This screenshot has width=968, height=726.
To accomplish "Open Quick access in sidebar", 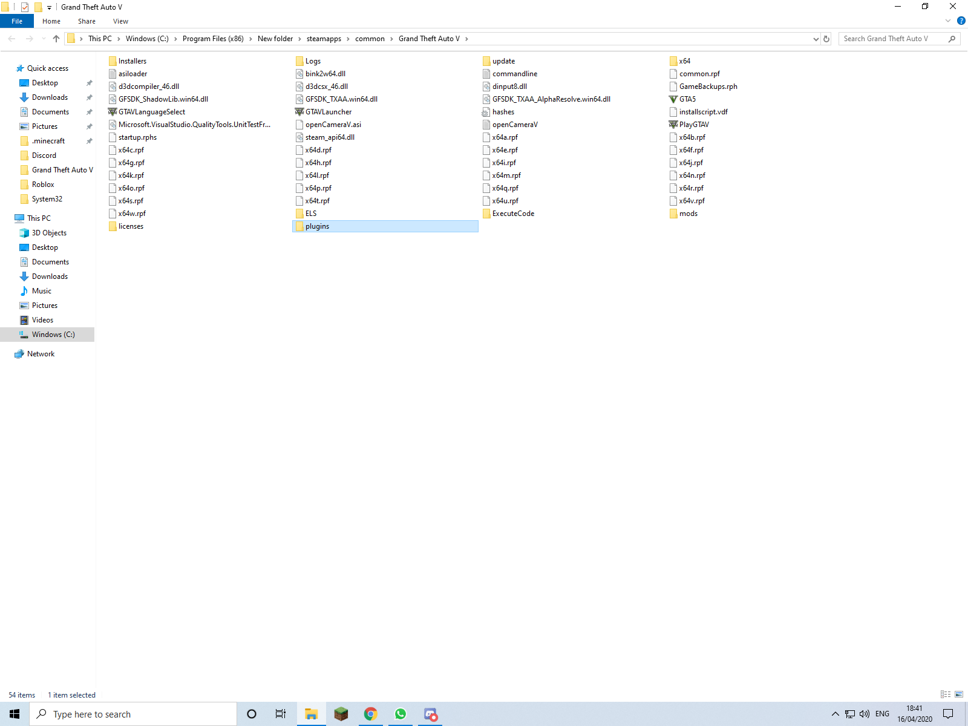I will 47,68.
